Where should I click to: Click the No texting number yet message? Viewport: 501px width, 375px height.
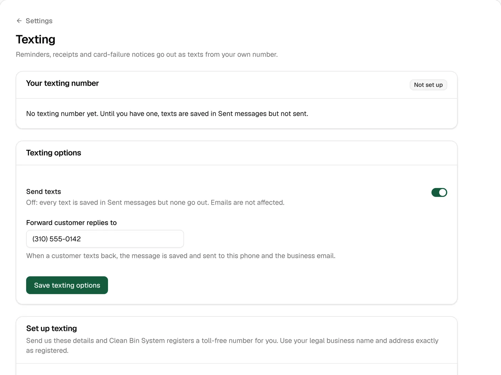pyautogui.click(x=167, y=113)
